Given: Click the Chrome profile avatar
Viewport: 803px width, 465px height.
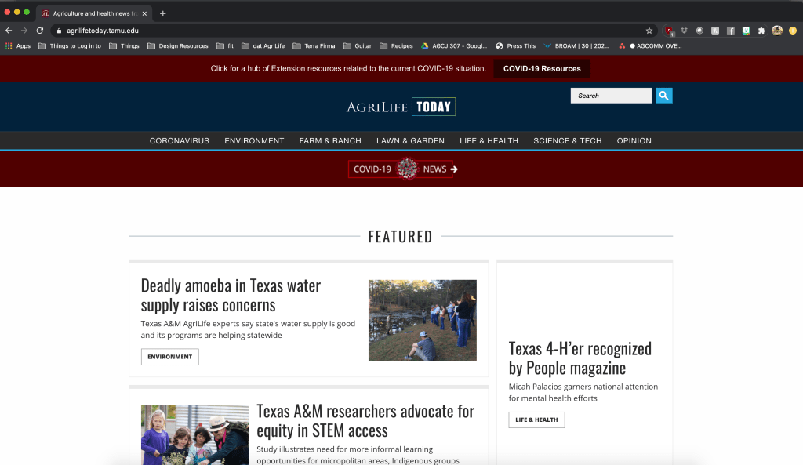Looking at the screenshot, I should click(x=777, y=31).
